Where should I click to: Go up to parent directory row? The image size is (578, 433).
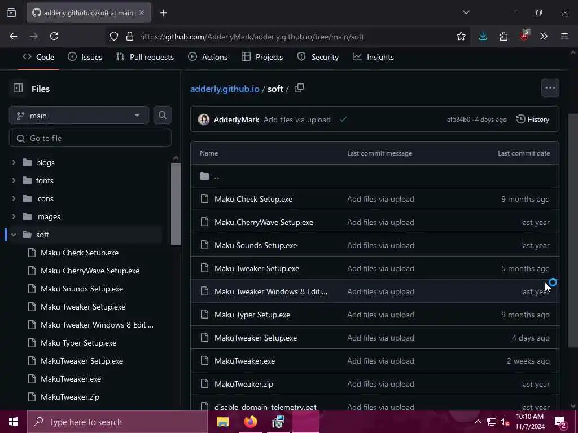[x=375, y=176]
